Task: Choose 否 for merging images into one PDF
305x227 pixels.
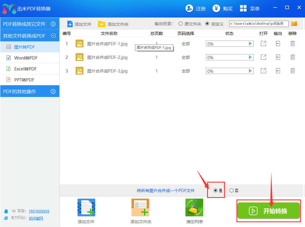Action: 231,191
